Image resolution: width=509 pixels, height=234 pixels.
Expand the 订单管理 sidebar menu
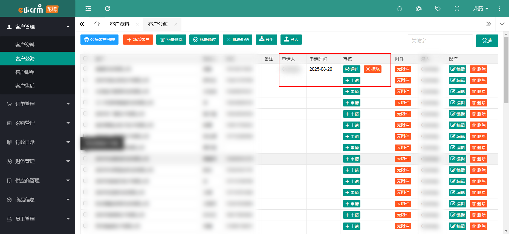(37, 104)
